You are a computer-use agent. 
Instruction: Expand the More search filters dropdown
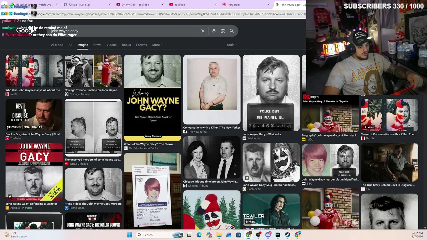[x=157, y=45]
